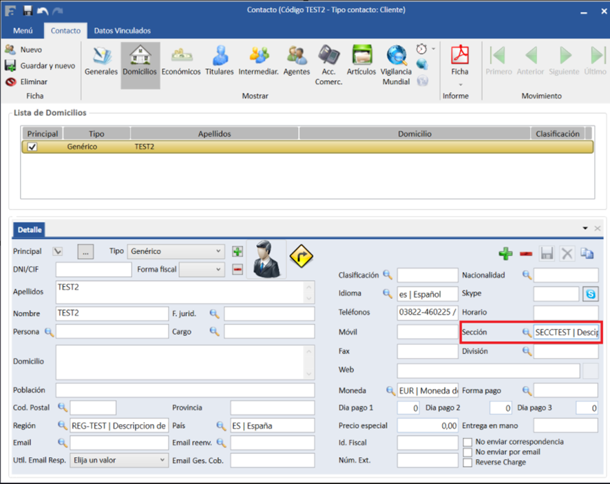Screen dimensions: 610x484
Task: Click the Eliminar button
Action: tap(27, 81)
